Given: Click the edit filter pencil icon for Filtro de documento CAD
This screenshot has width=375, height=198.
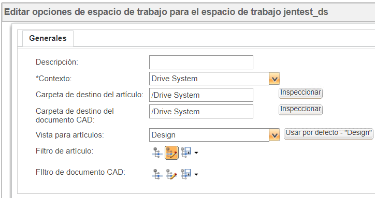Looking at the screenshot, I should [171, 174].
